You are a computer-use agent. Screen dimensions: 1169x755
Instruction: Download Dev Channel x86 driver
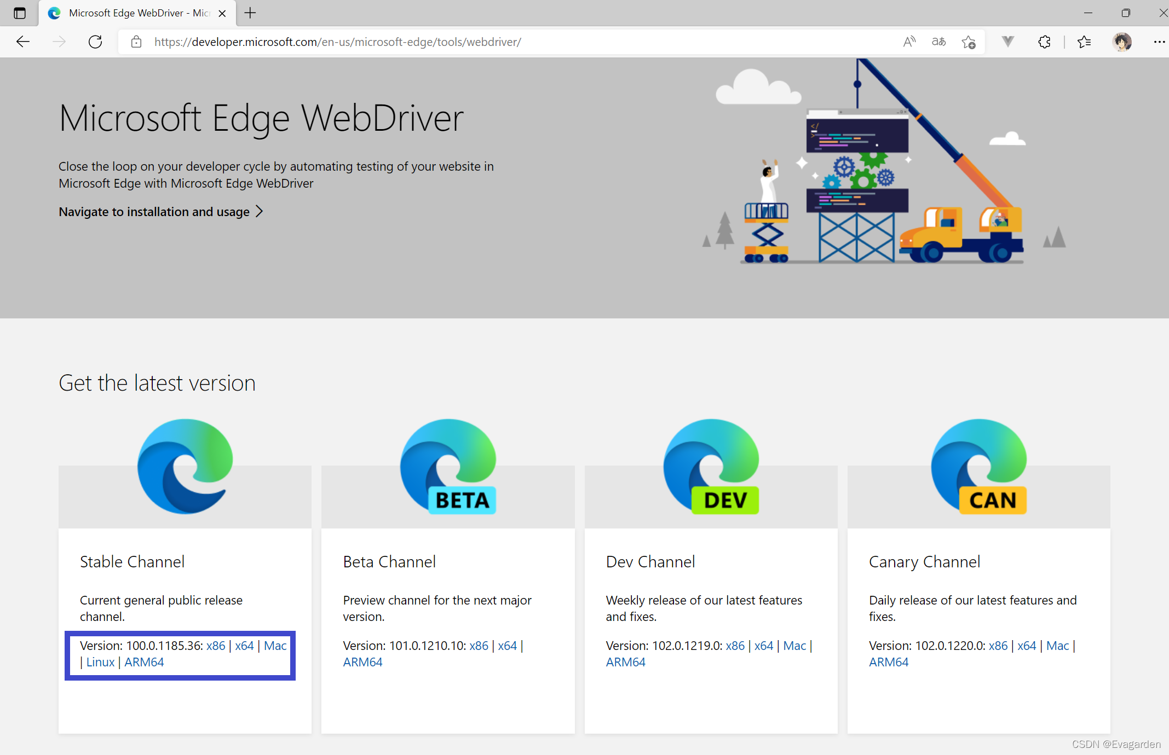pyautogui.click(x=735, y=646)
